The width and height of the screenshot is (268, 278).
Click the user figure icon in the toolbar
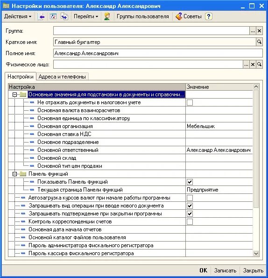click(107, 16)
